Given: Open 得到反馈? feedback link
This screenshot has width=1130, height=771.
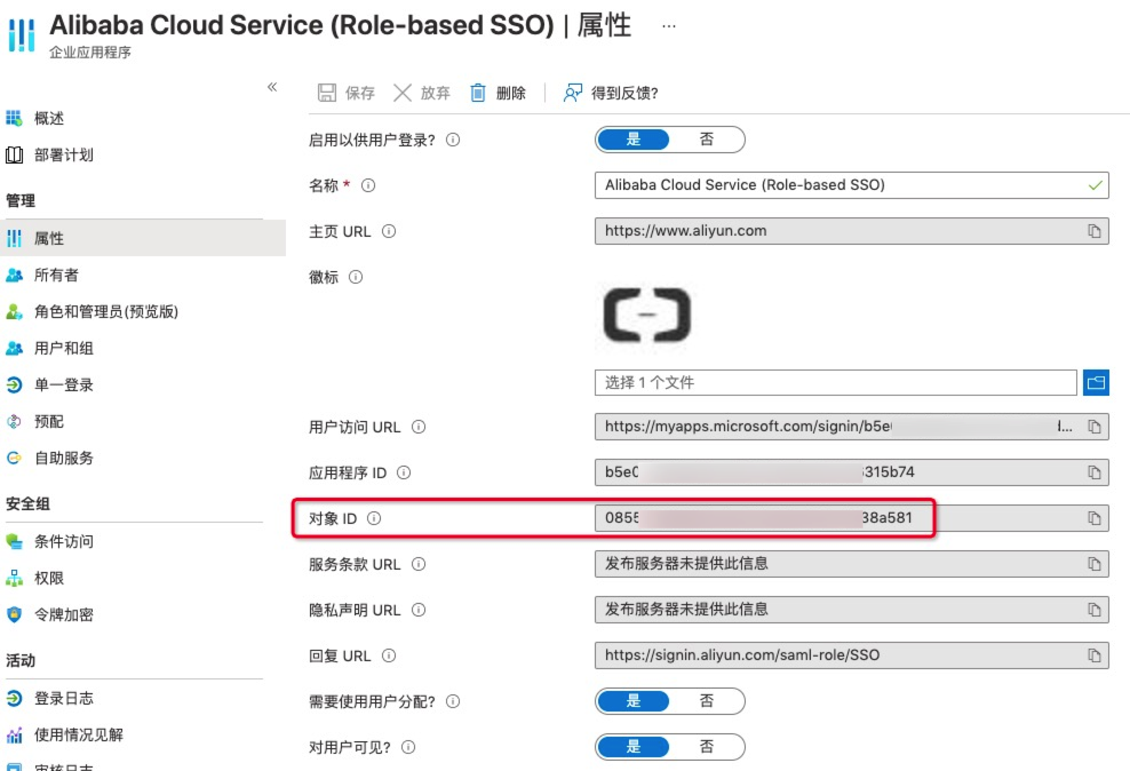Looking at the screenshot, I should click(x=611, y=93).
